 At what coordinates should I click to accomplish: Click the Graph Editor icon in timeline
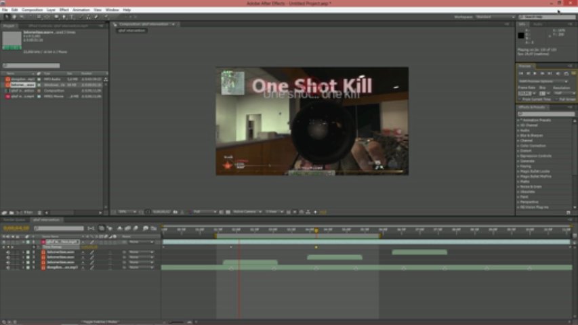[x=152, y=229]
